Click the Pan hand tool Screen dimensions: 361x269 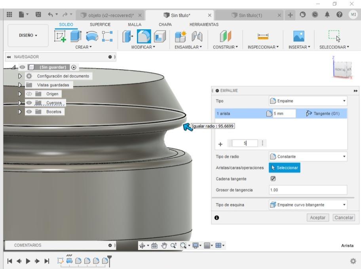point(164,246)
